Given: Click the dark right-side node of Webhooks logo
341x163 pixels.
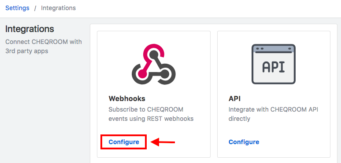Looking at the screenshot, I should click(165, 73).
